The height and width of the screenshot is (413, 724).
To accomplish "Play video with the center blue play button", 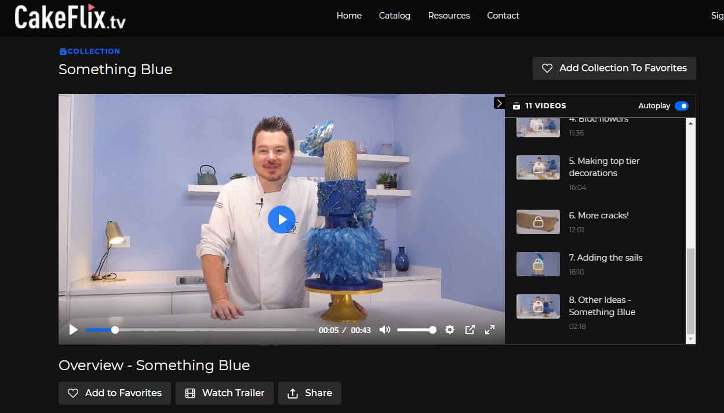I will click(x=282, y=220).
